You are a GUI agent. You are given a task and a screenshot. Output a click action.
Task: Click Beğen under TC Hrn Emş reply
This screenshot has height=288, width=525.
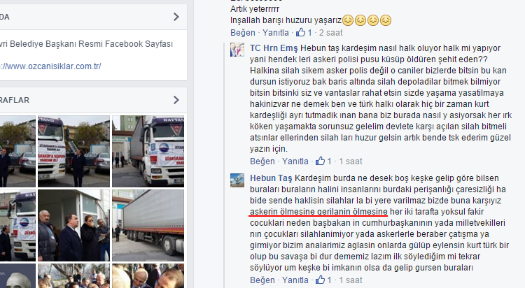262,161
